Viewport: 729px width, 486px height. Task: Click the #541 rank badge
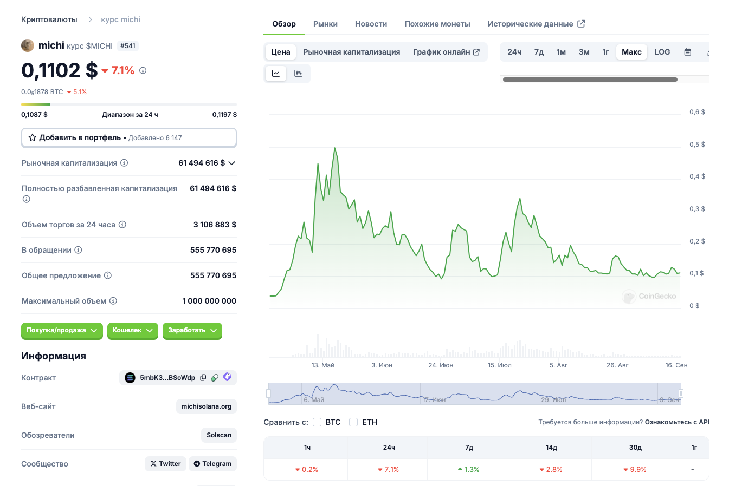point(128,46)
